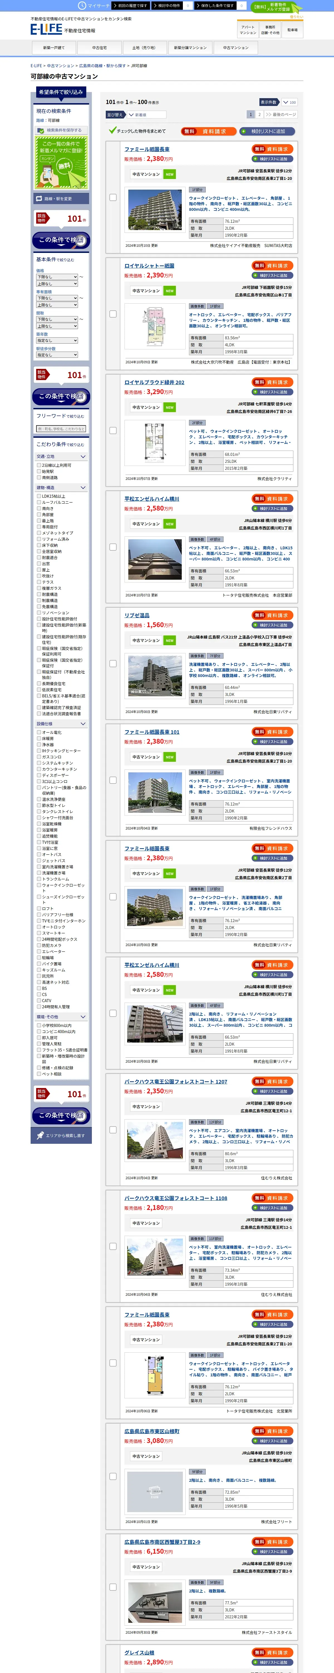Open the 価格 lower-limit dropdown
The height and width of the screenshot is (1673, 334).
[57, 277]
